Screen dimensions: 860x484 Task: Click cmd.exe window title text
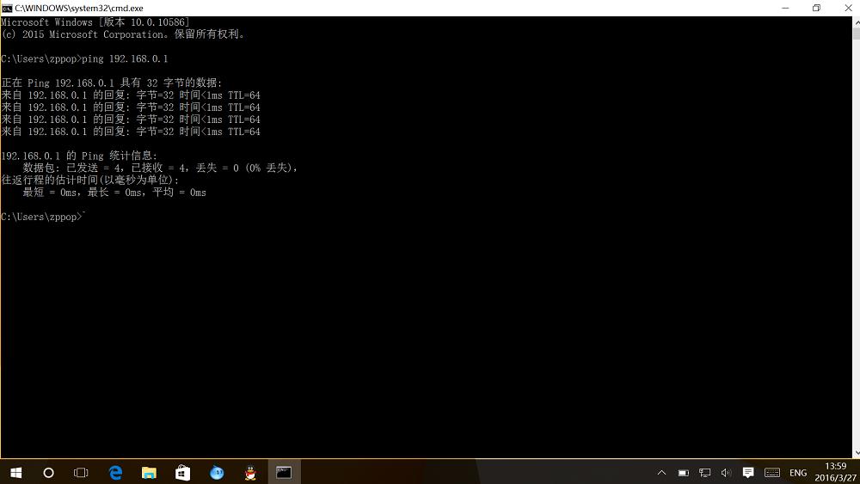pos(79,9)
